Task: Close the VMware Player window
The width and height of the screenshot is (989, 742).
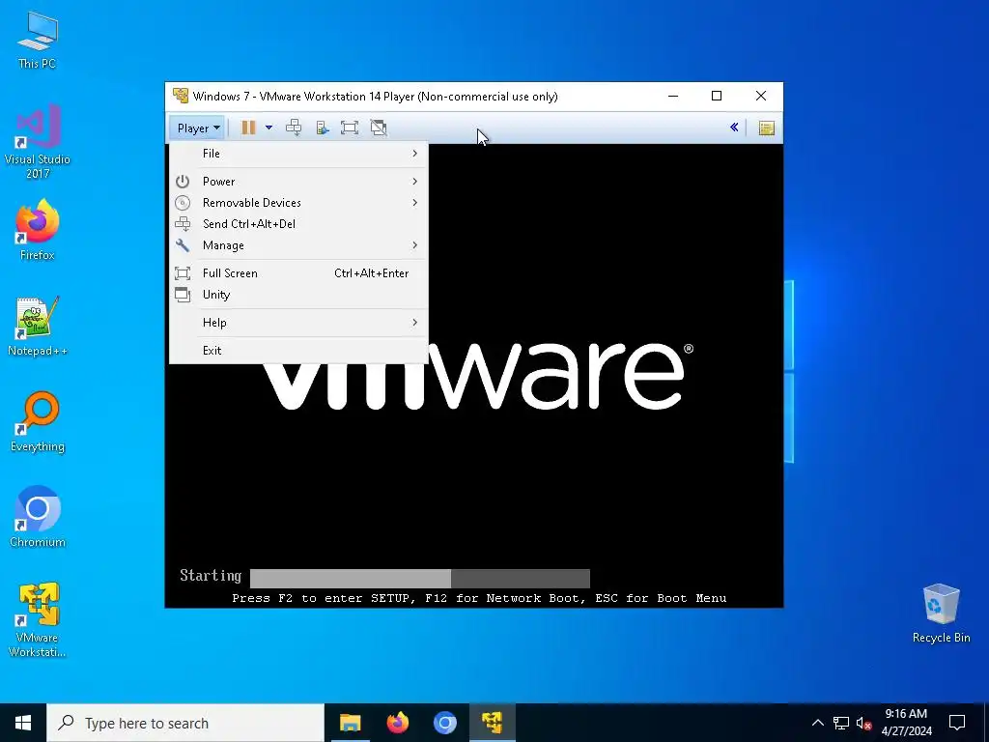Action: pos(761,96)
